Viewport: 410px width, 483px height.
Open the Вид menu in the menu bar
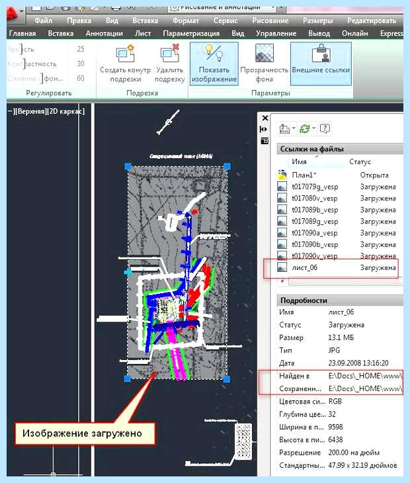[x=112, y=21]
